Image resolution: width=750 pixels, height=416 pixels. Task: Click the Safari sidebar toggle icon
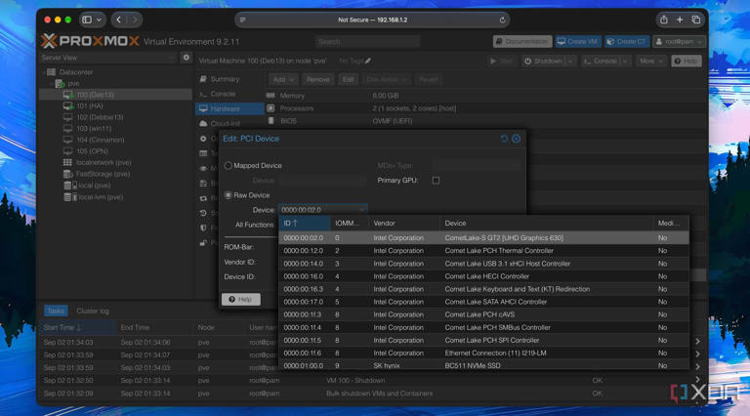pos(87,20)
